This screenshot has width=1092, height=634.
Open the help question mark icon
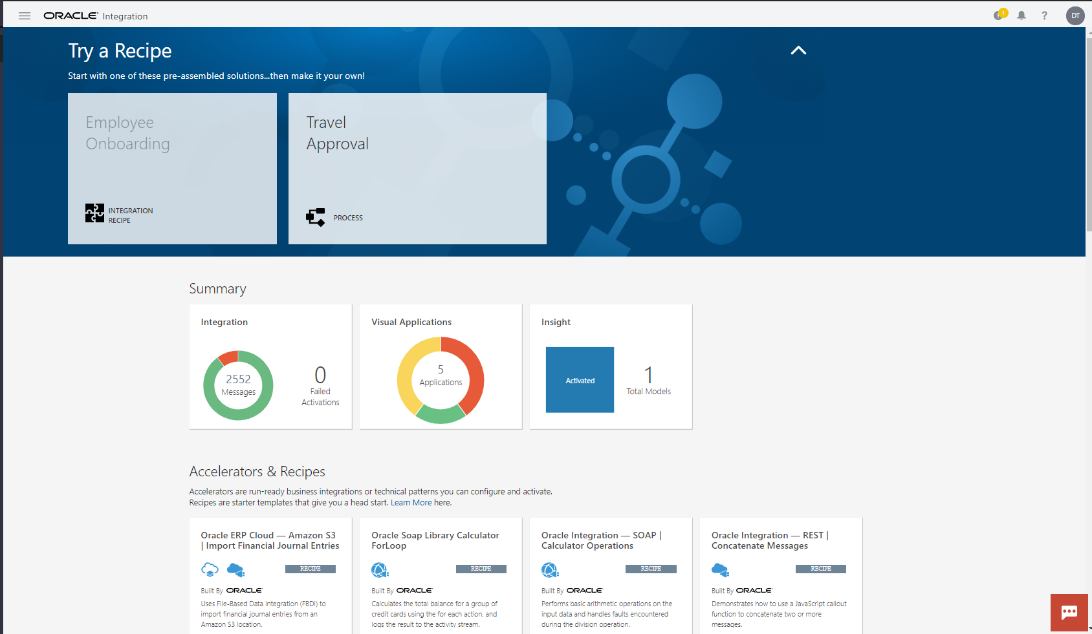[1044, 16]
